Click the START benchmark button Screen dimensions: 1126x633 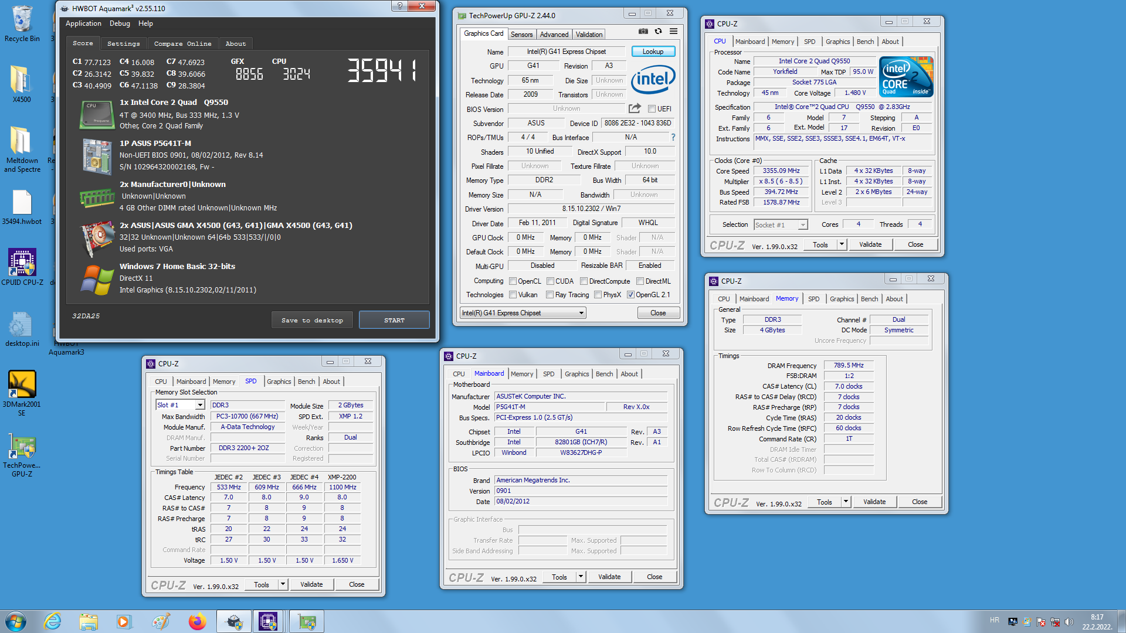coord(394,320)
